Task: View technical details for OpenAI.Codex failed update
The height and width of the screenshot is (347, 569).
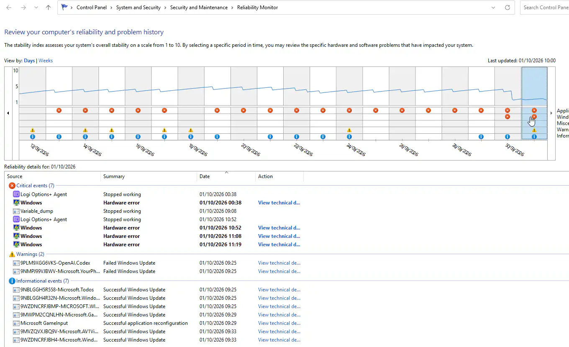Action: [x=279, y=263]
